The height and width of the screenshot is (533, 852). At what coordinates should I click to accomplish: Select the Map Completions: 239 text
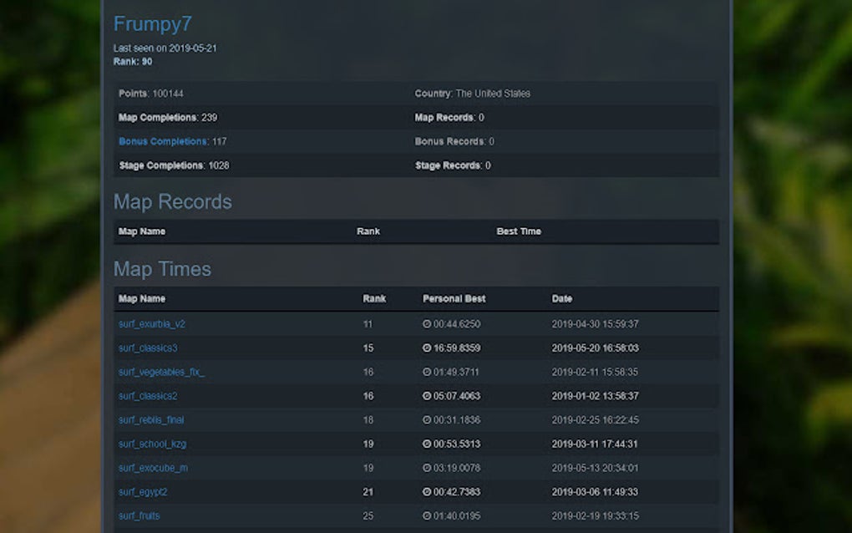[x=168, y=117]
